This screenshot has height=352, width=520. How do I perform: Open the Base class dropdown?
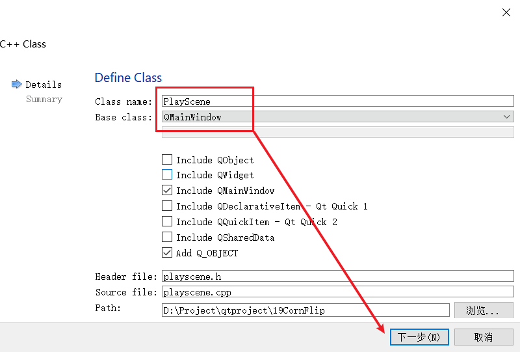tap(338, 117)
